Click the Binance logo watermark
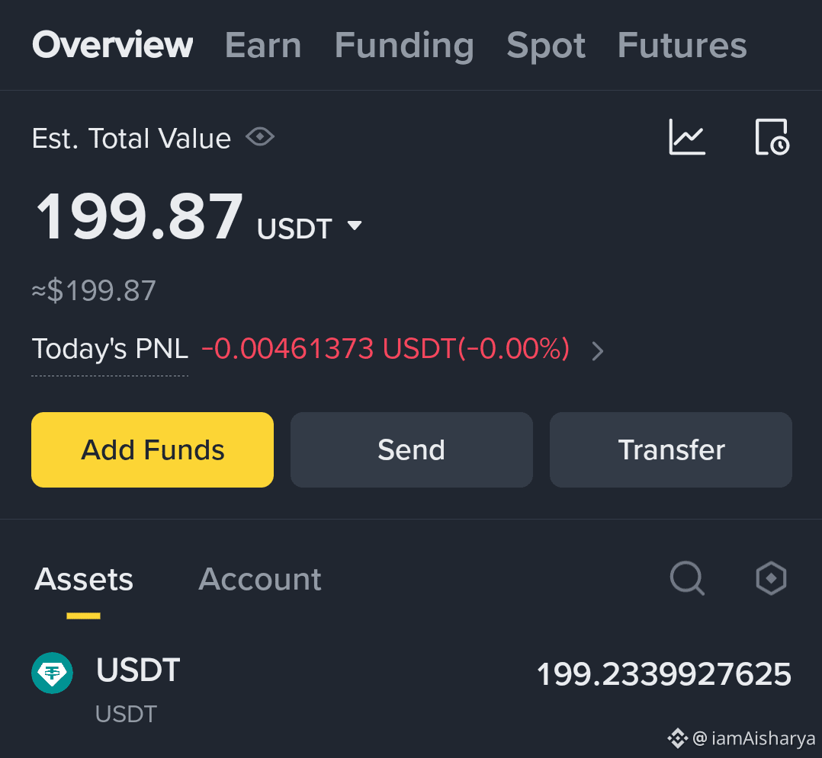 click(x=677, y=738)
